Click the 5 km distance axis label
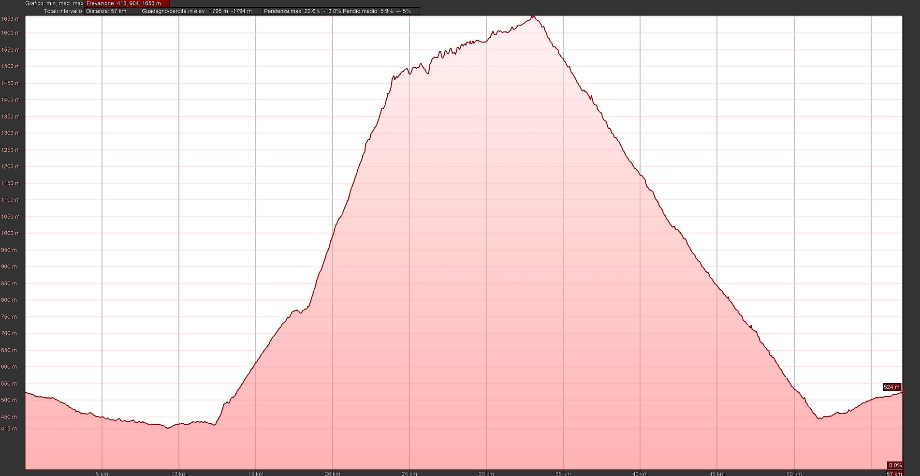Viewport: 920px width, 476px height. pyautogui.click(x=102, y=474)
